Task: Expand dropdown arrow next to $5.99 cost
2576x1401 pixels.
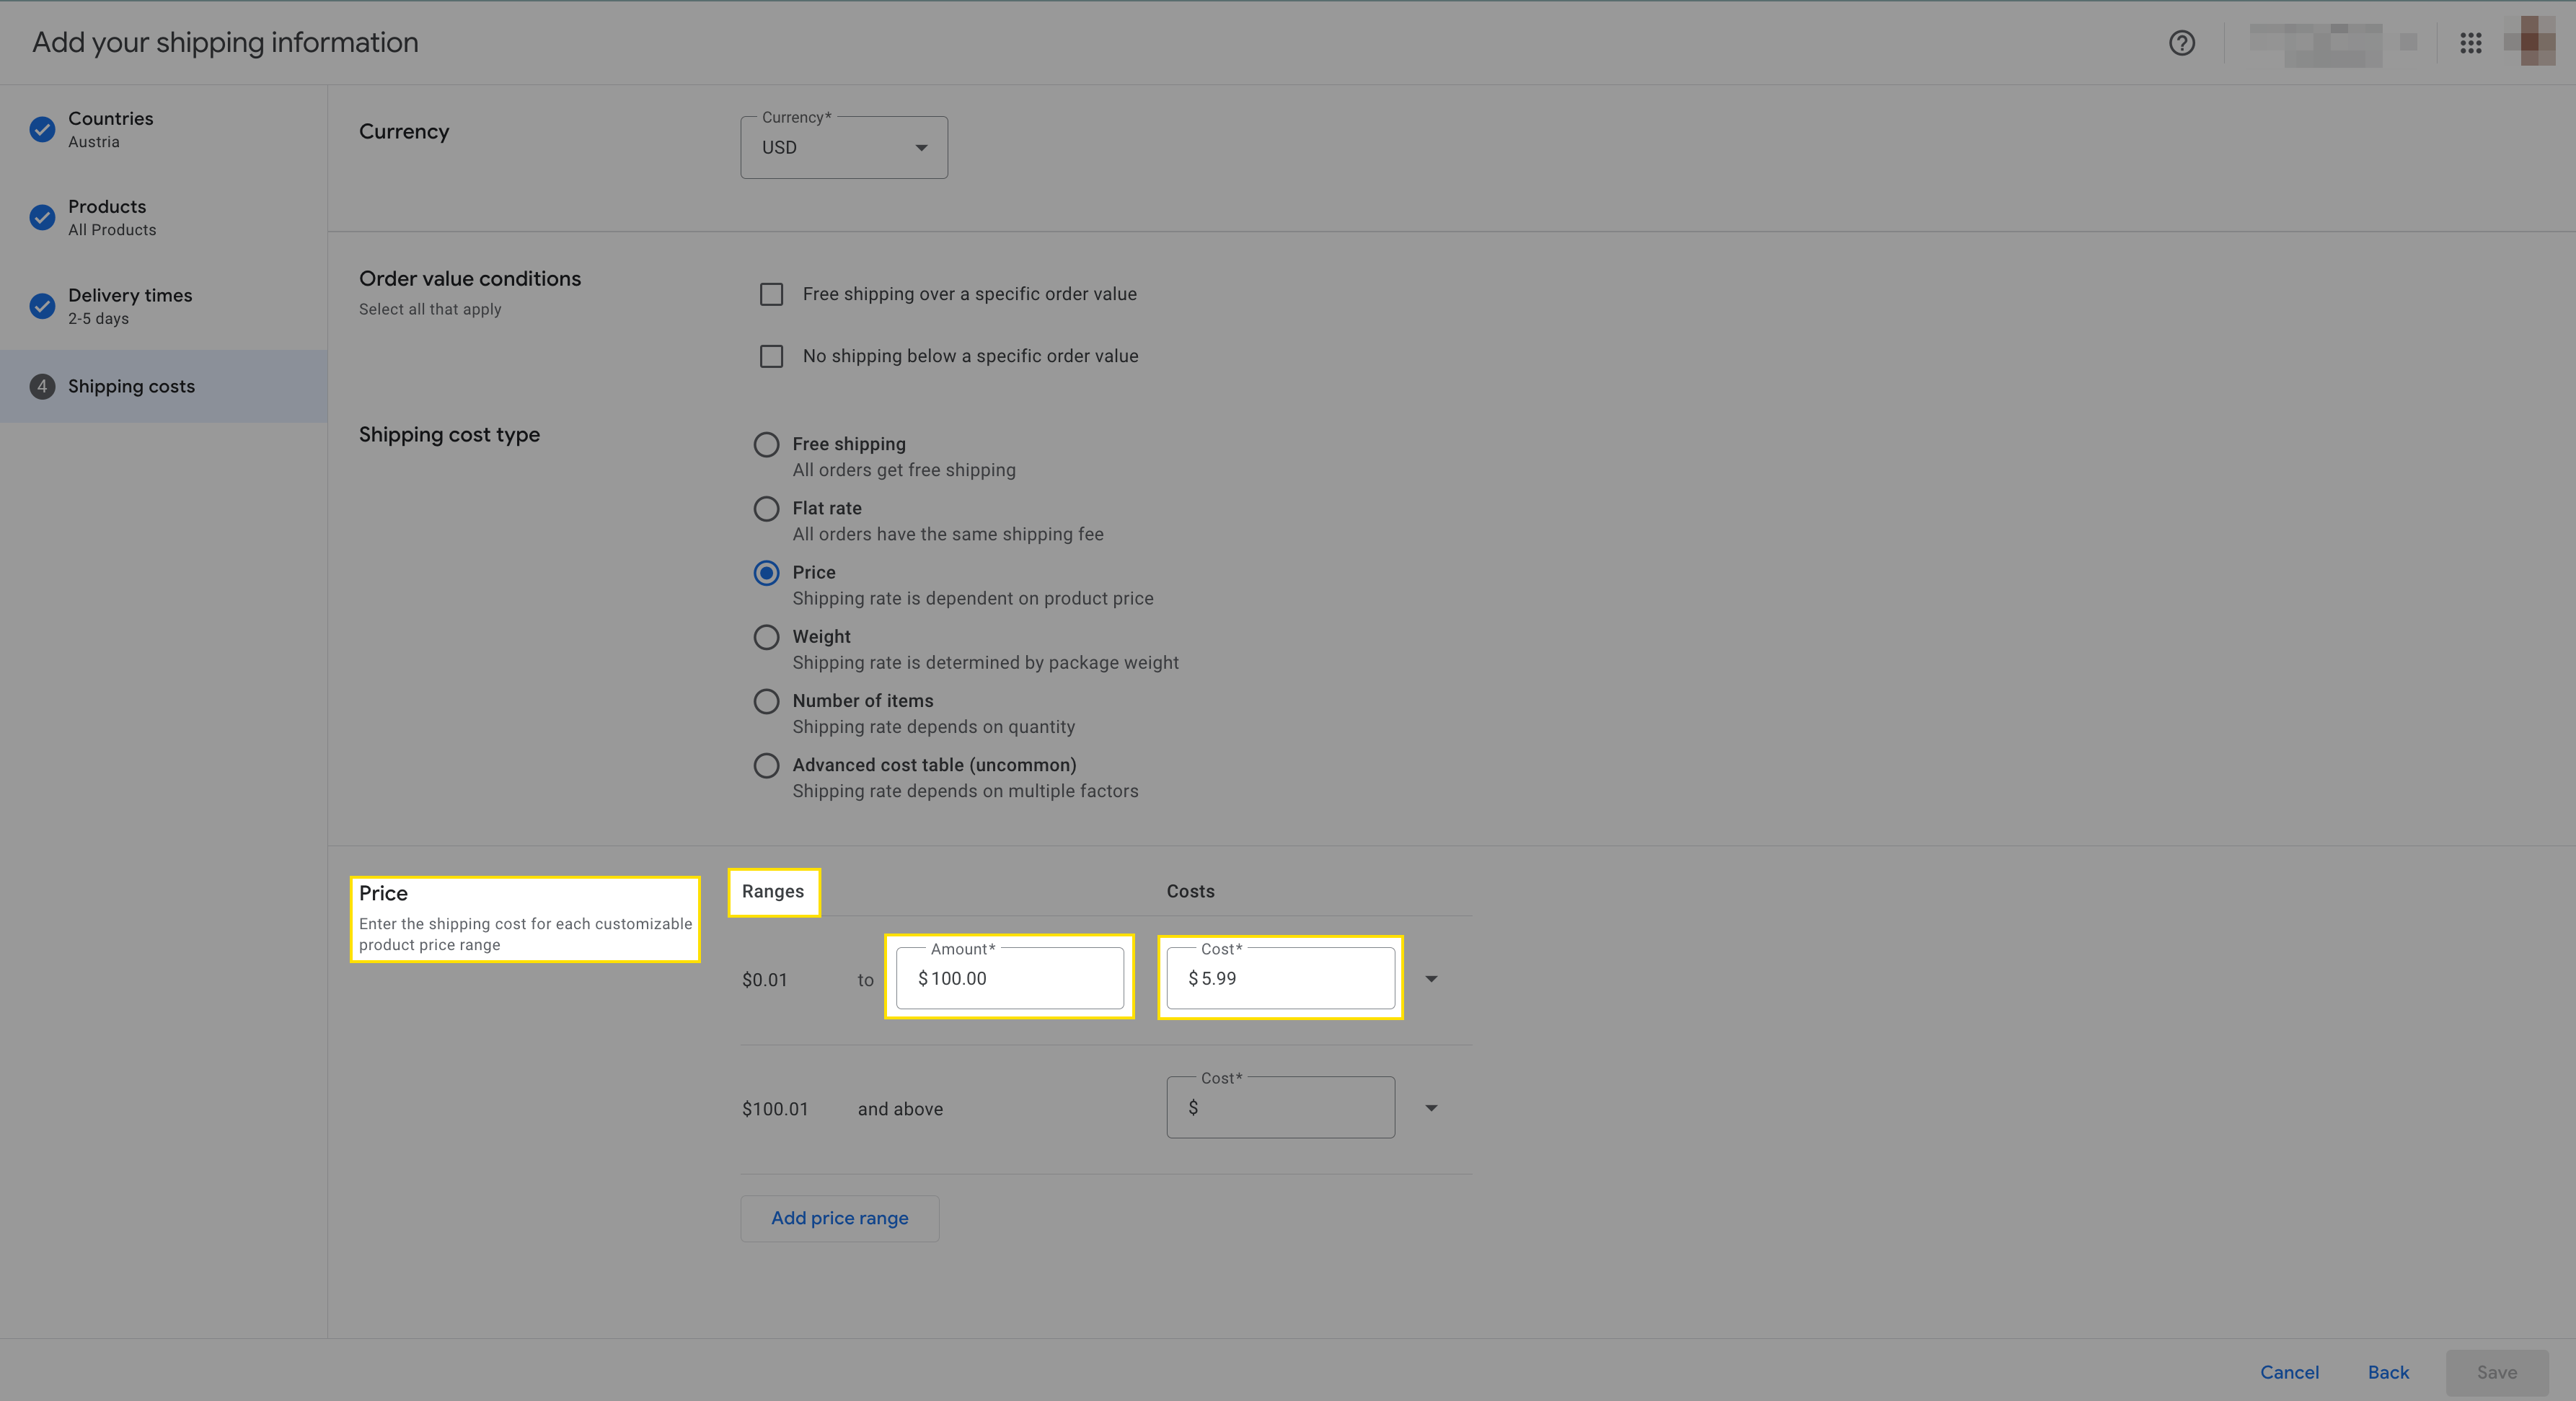Action: coord(1431,979)
